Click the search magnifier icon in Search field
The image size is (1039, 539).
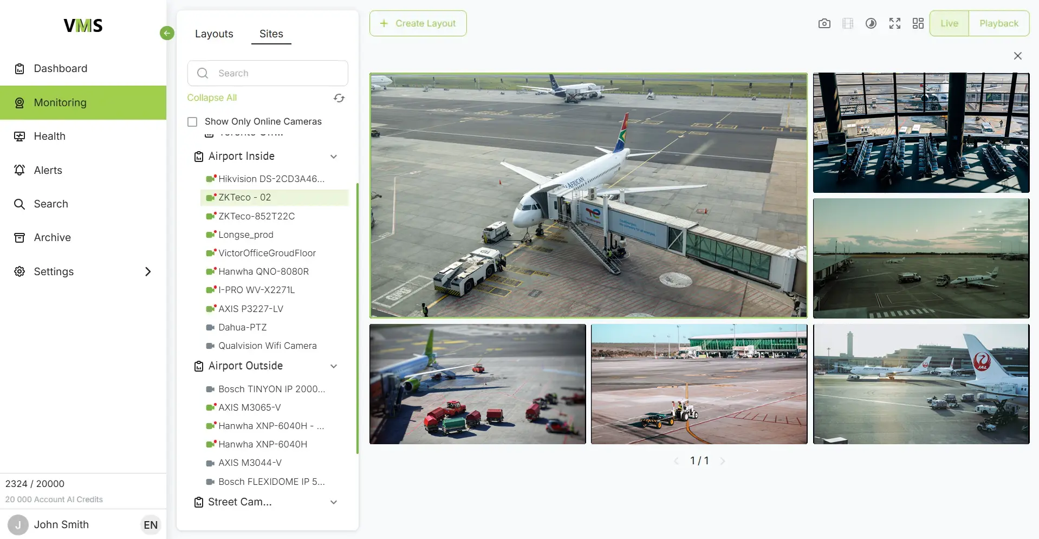pos(203,73)
